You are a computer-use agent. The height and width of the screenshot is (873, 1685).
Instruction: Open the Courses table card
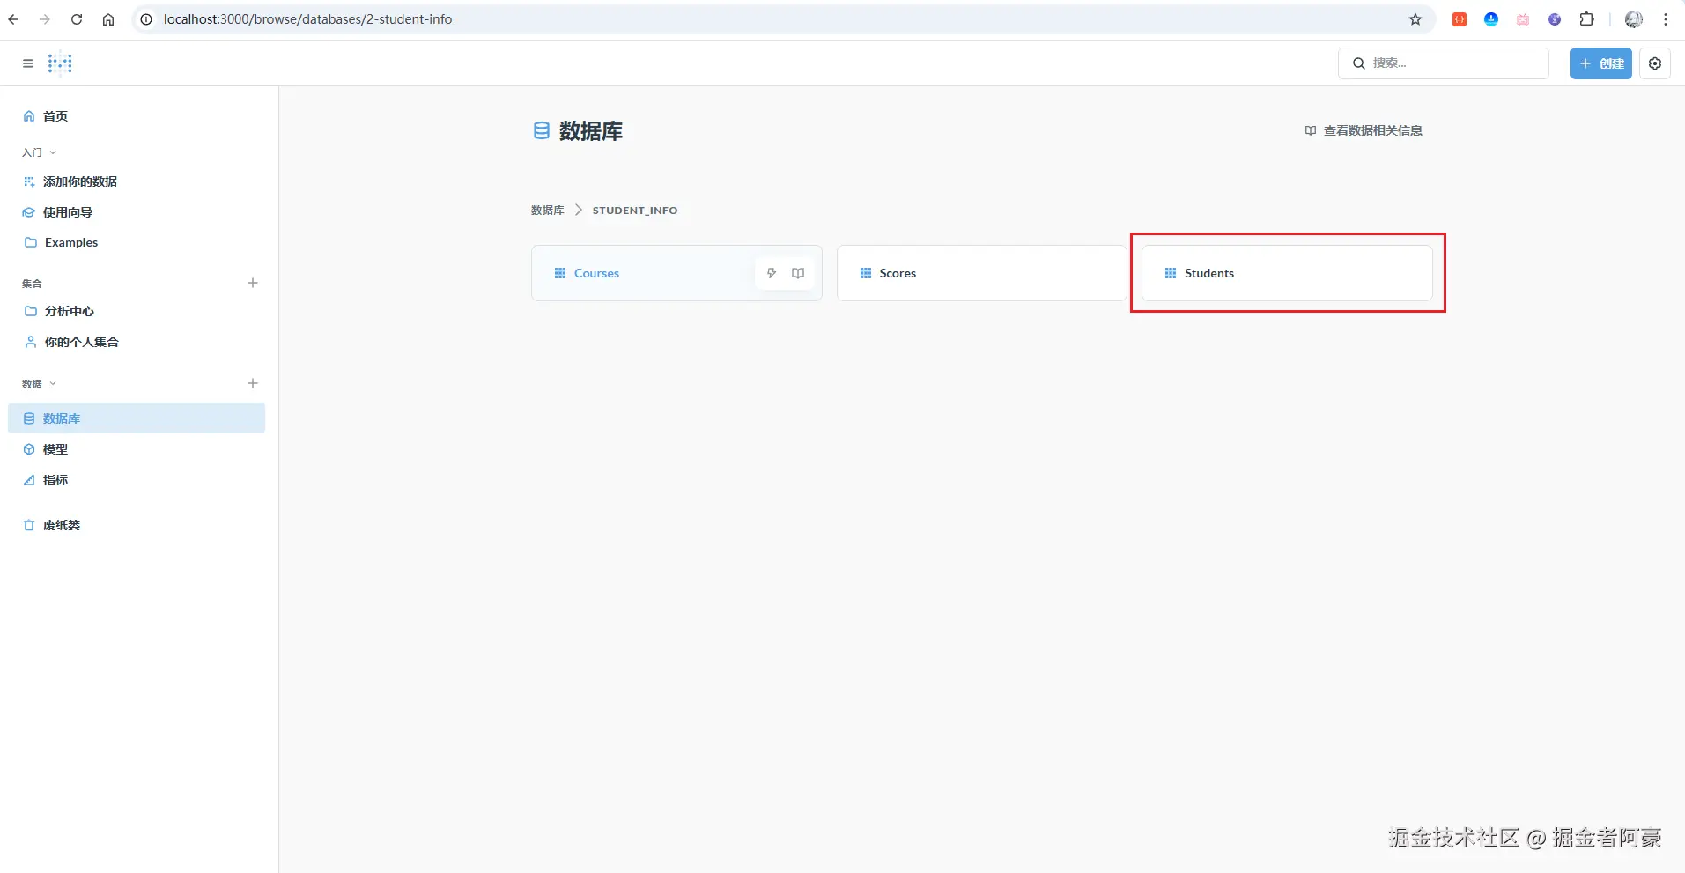pos(676,273)
